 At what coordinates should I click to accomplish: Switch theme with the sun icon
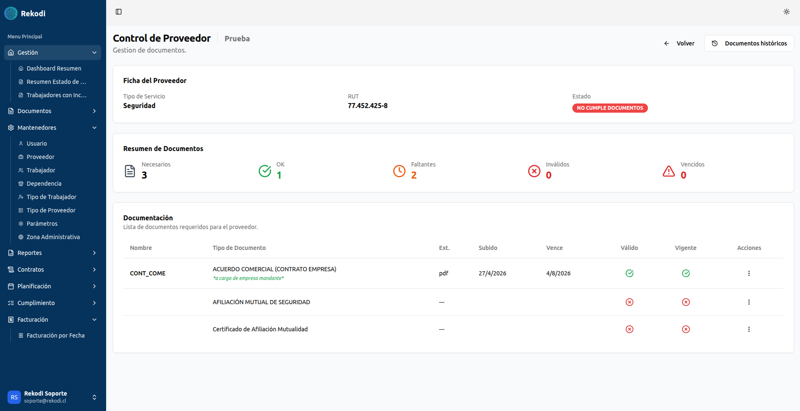787,12
